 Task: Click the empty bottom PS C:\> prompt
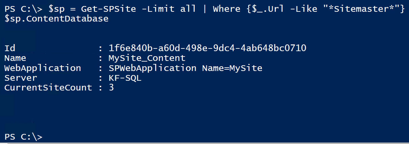(23, 137)
